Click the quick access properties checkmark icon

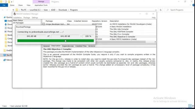pyautogui.click(x=6, y=2)
